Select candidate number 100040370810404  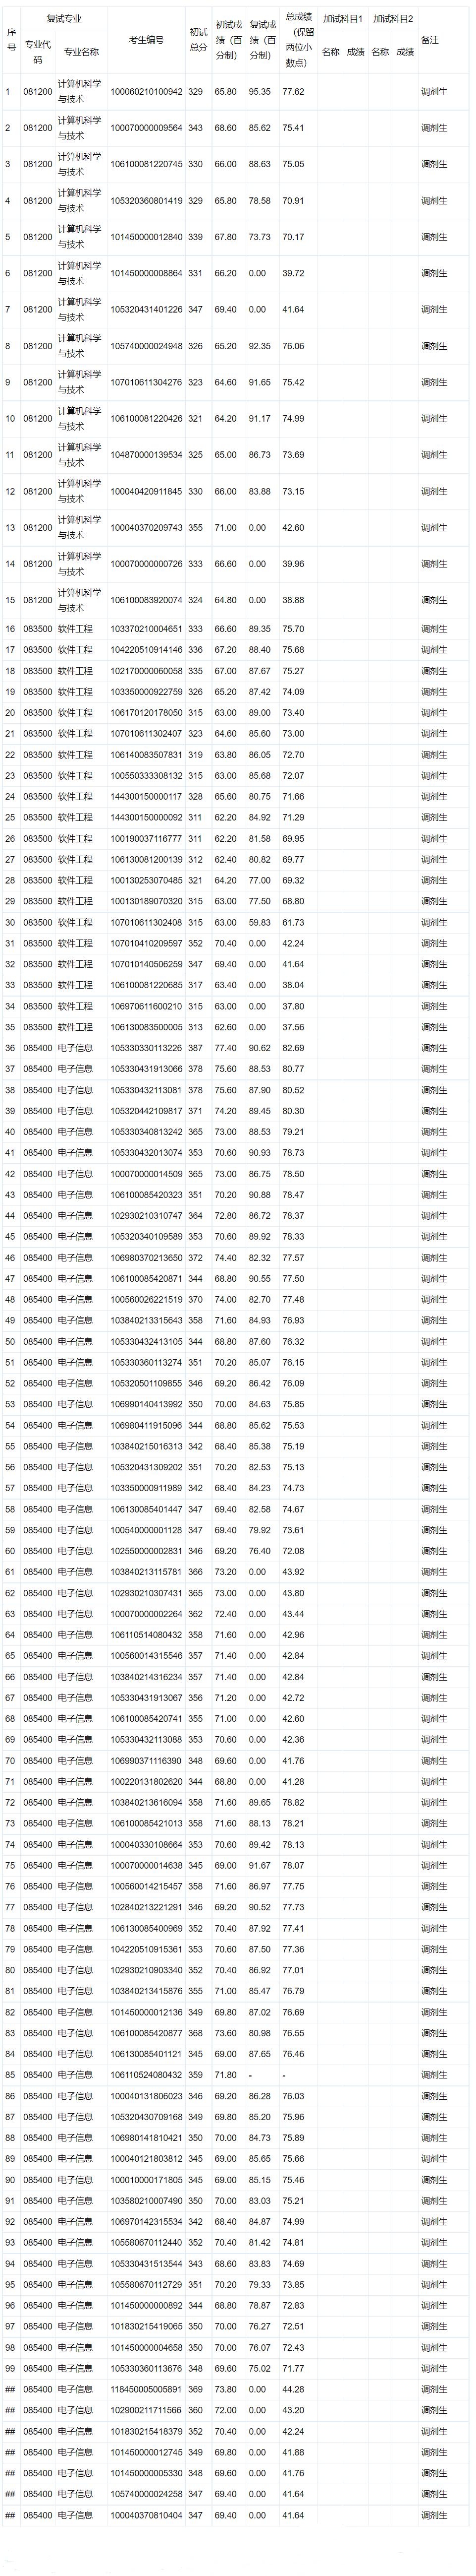(x=146, y=2515)
